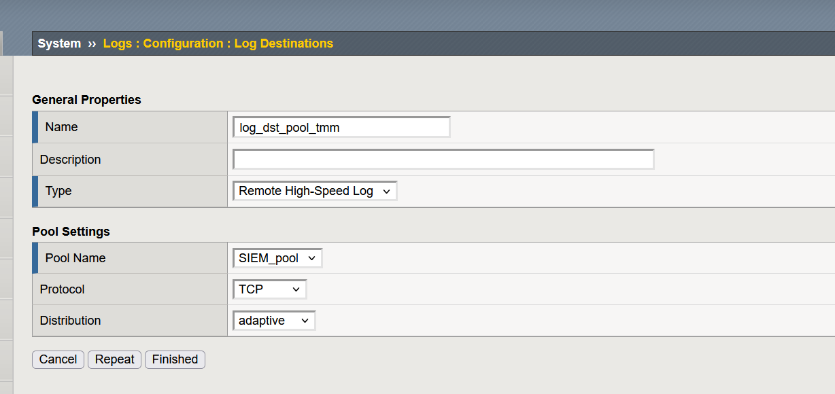835x394 pixels.
Task: Click the General Properties heading
Action: [x=86, y=100]
